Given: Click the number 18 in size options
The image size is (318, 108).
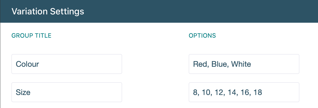Looking at the screenshot, I should [x=258, y=92].
